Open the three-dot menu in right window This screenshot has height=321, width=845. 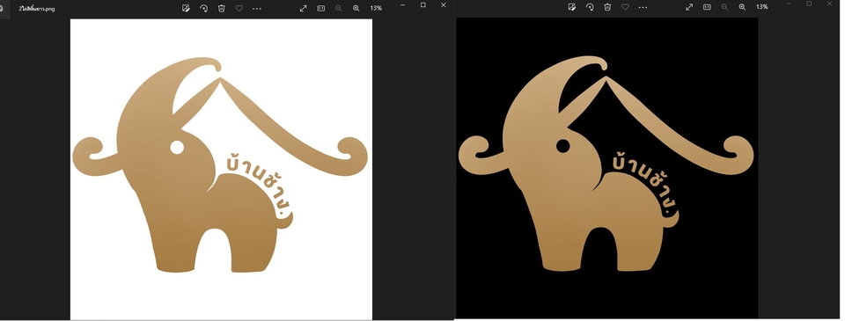point(643,7)
